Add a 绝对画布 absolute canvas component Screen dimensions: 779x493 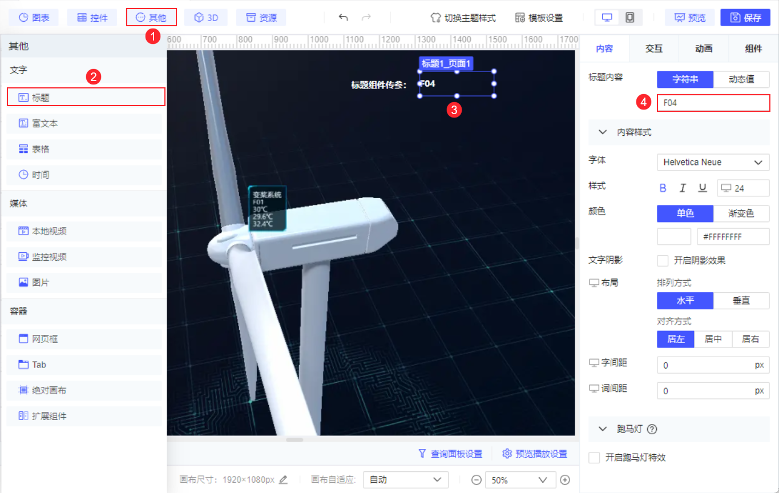point(84,390)
